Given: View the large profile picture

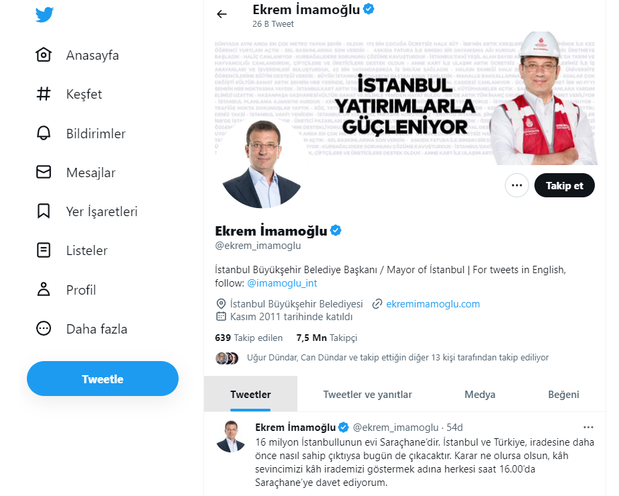Looking at the screenshot, I should click(262, 164).
